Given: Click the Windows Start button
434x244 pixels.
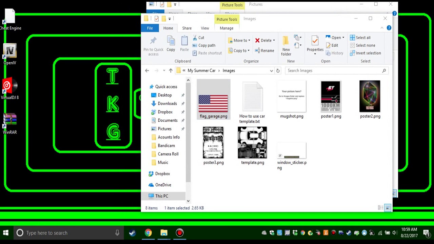Looking at the screenshot, I should (x=6, y=233).
